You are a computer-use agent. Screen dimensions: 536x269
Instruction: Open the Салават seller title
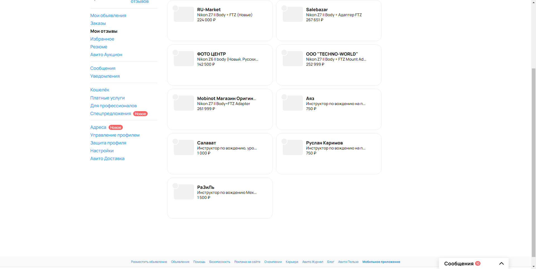pos(206,143)
